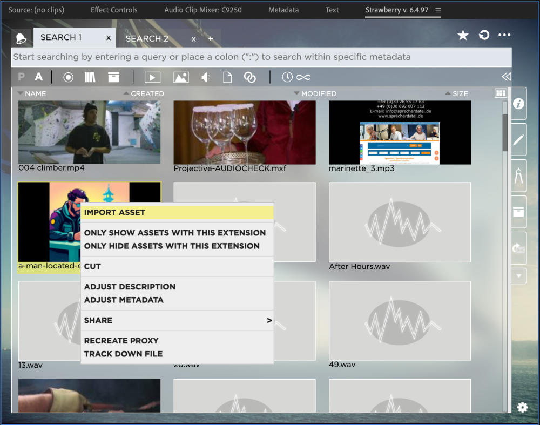Expand the side panel dropdown arrow
The image size is (540, 425).
coord(519,275)
